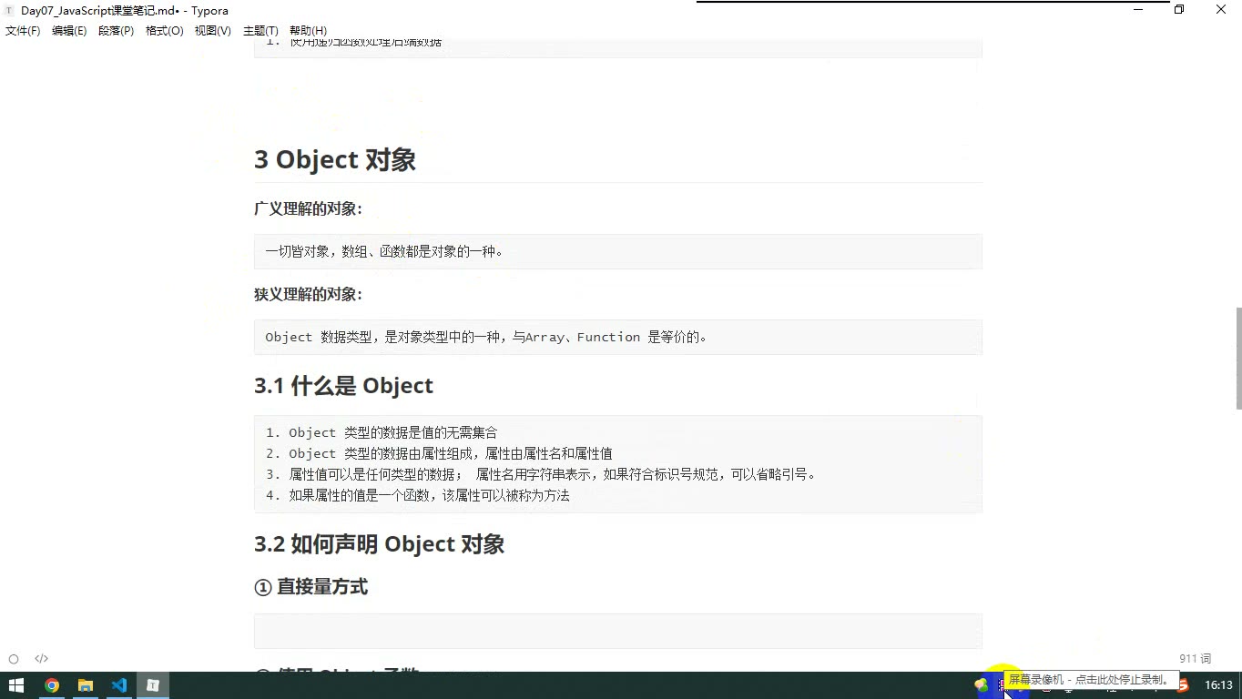Select the Typora taskbar icon

153,685
